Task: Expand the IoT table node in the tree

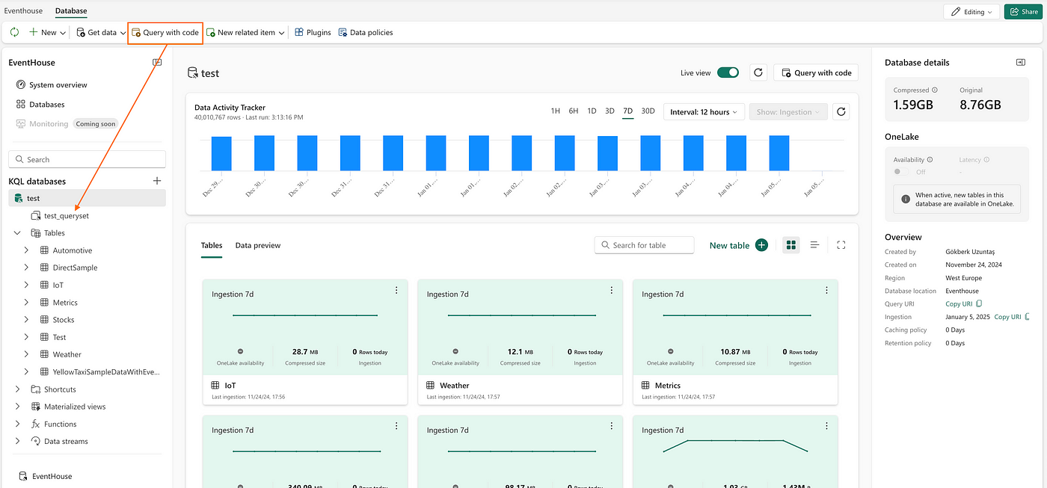Action: 26,285
